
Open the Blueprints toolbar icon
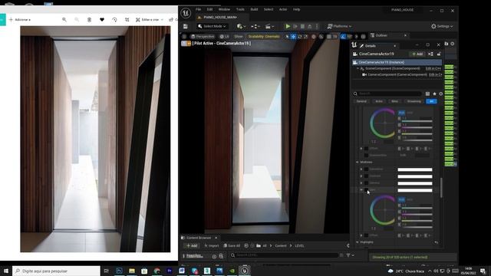click(255, 26)
